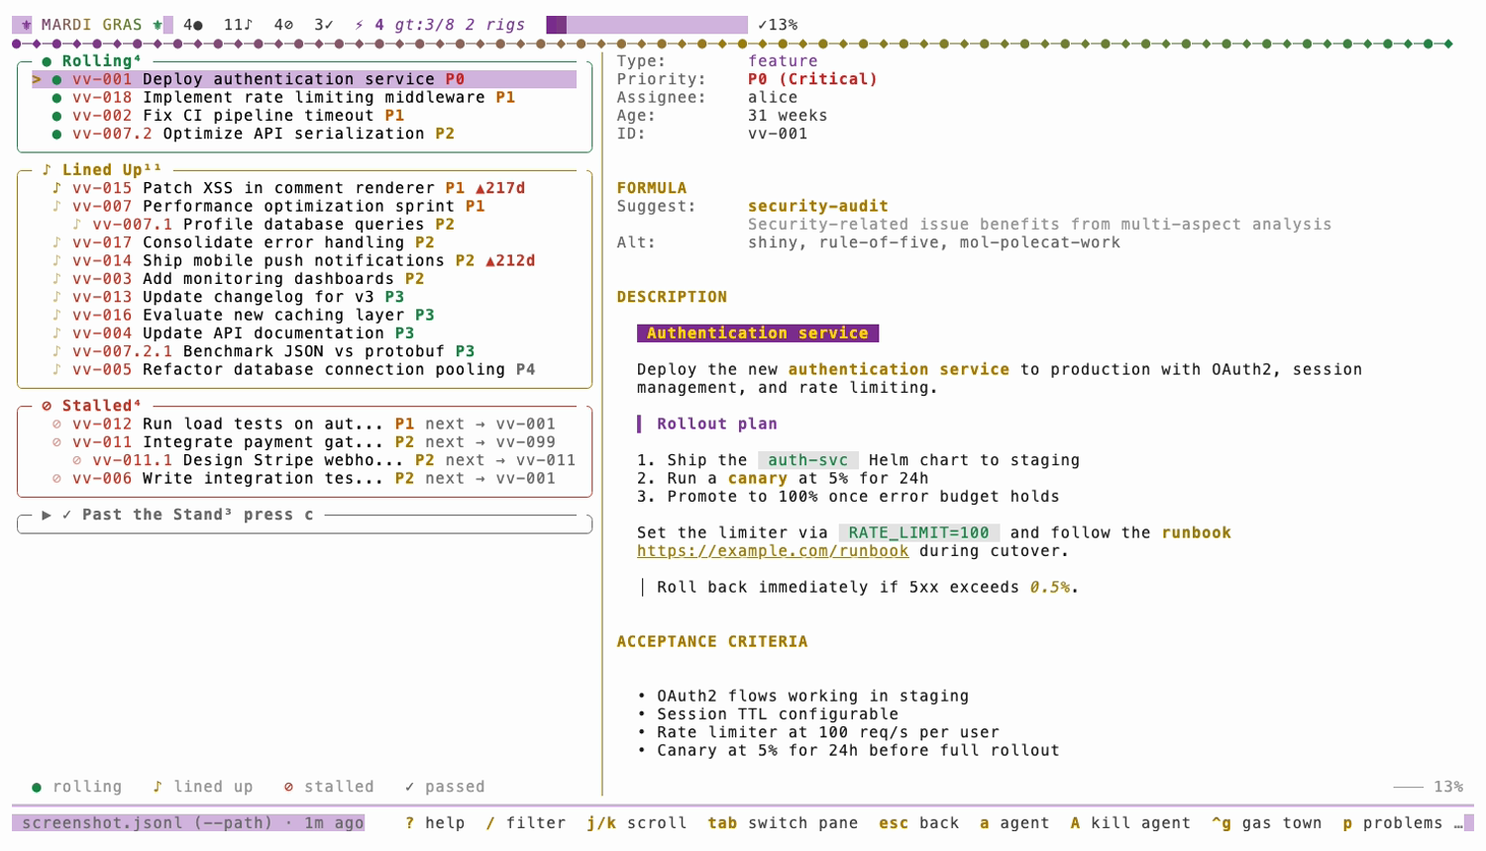Click the stalled icon beside vv-012

56,425
